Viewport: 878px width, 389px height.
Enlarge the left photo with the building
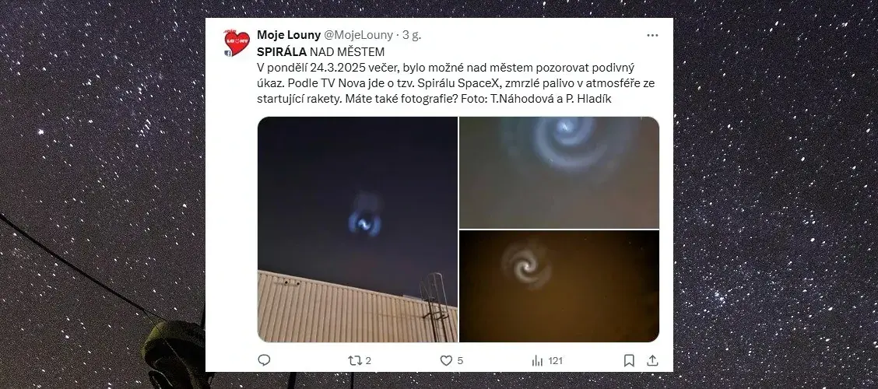click(357, 229)
